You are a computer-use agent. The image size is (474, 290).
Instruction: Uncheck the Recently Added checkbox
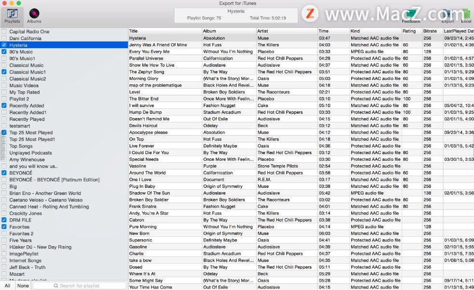coord(4,105)
